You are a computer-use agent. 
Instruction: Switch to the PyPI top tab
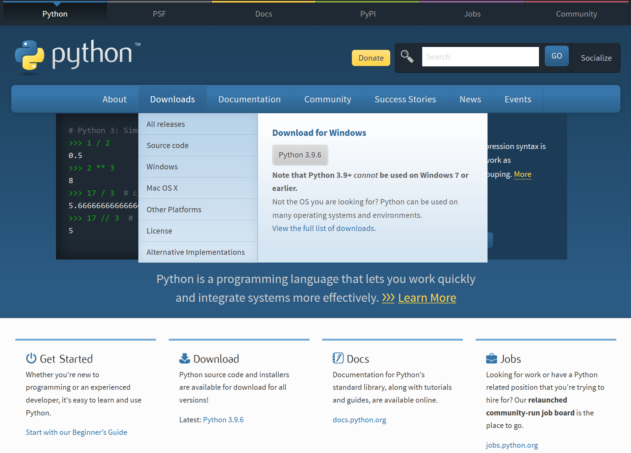[x=368, y=14]
